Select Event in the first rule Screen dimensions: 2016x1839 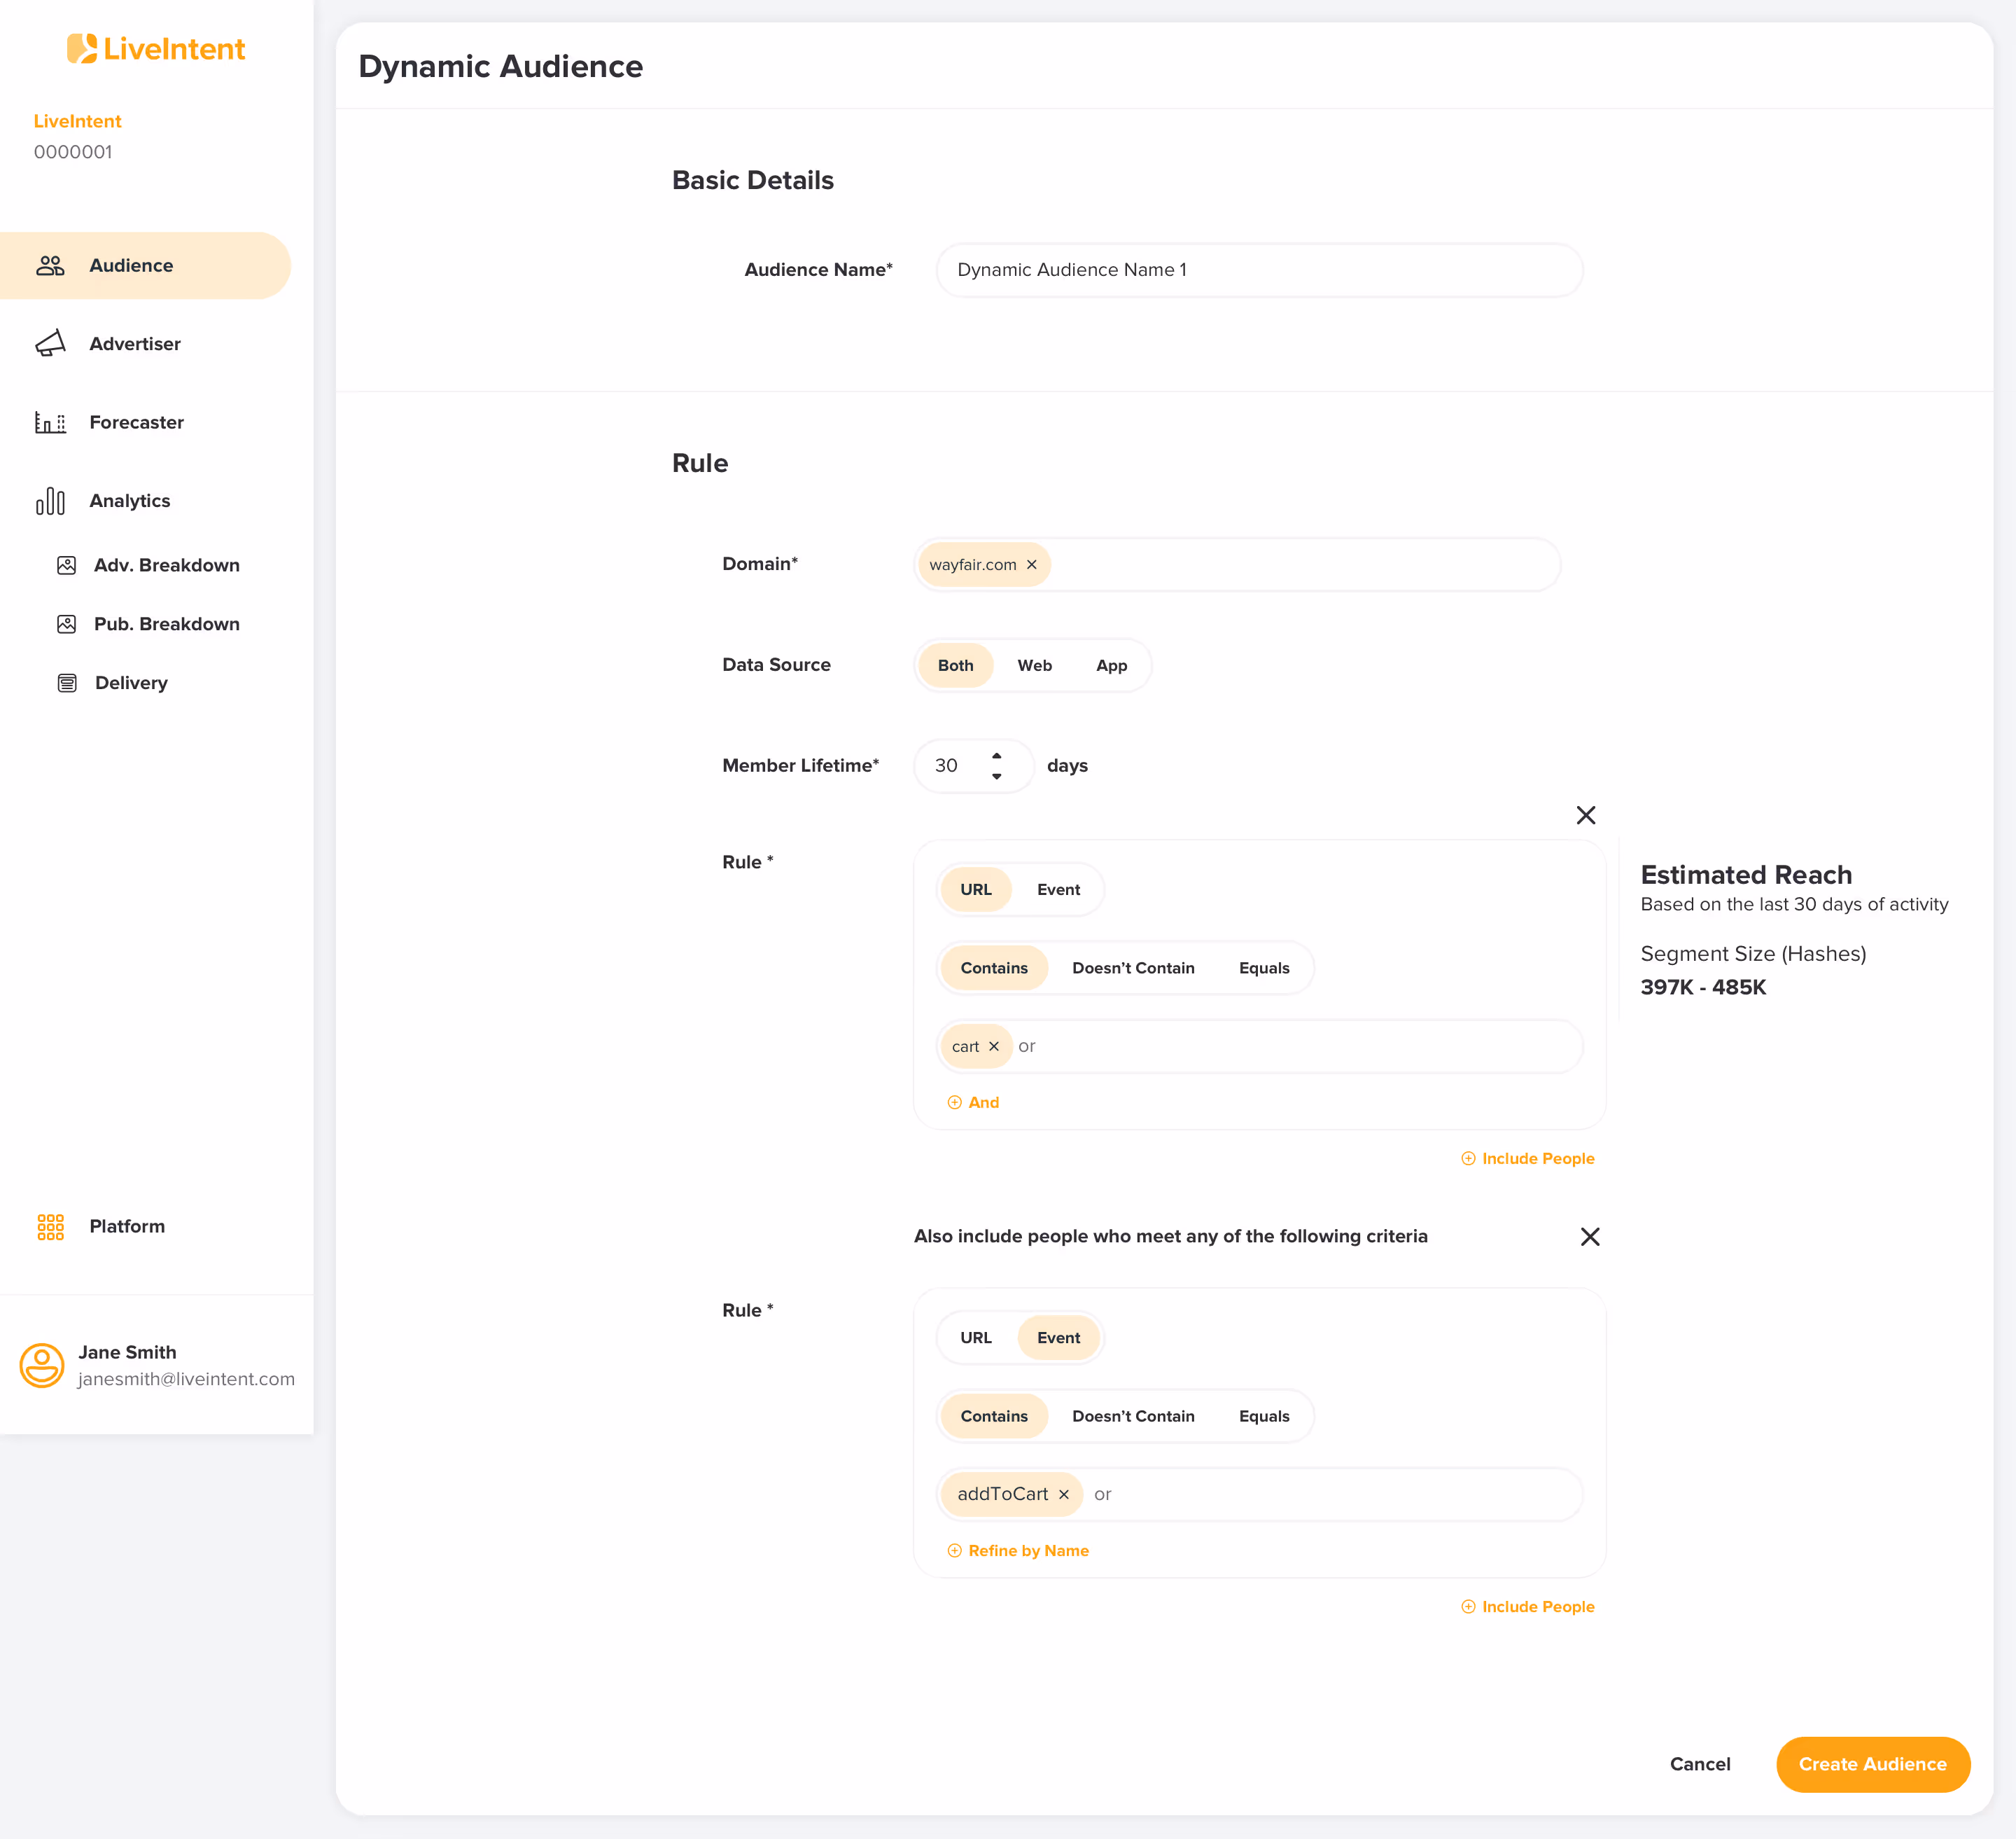coord(1059,889)
